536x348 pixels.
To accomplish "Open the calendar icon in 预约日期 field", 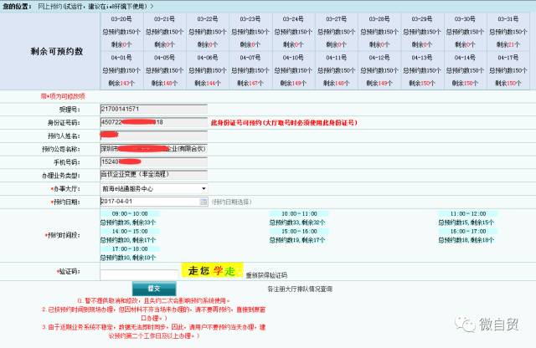I will point(204,202).
